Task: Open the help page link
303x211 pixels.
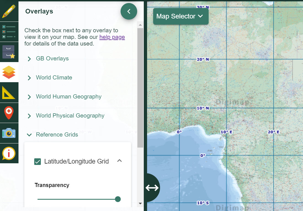Action: pos(112,37)
